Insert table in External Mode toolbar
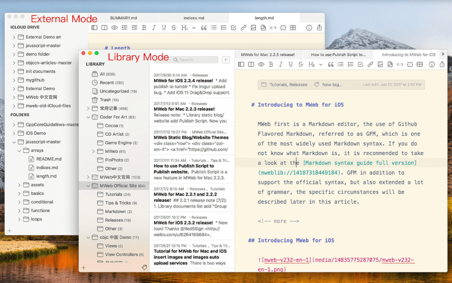 pos(293,28)
